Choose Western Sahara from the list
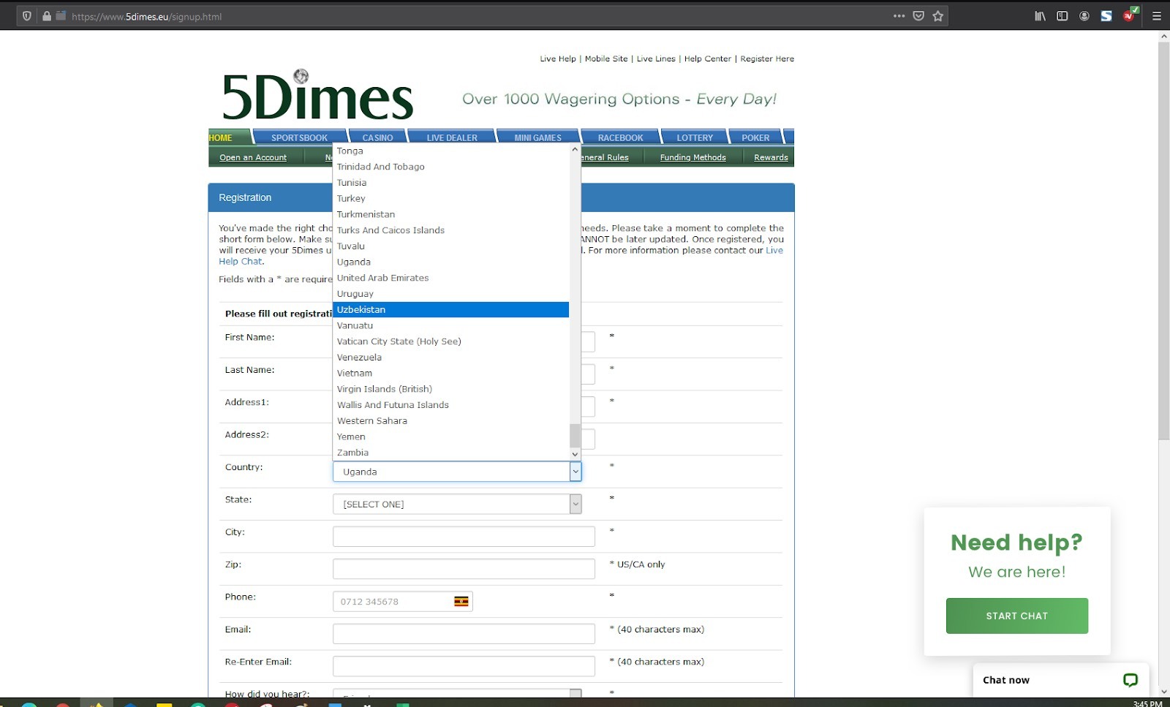The height and width of the screenshot is (707, 1170). tap(450, 421)
